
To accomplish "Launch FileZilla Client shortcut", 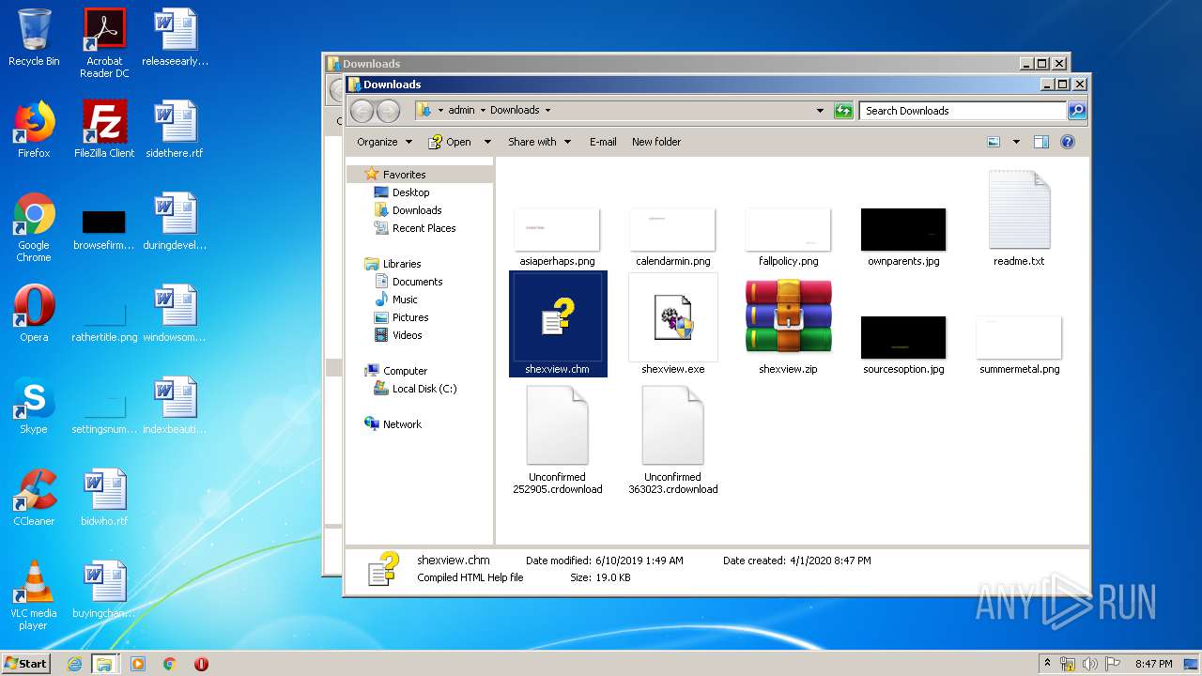I will click(x=104, y=130).
